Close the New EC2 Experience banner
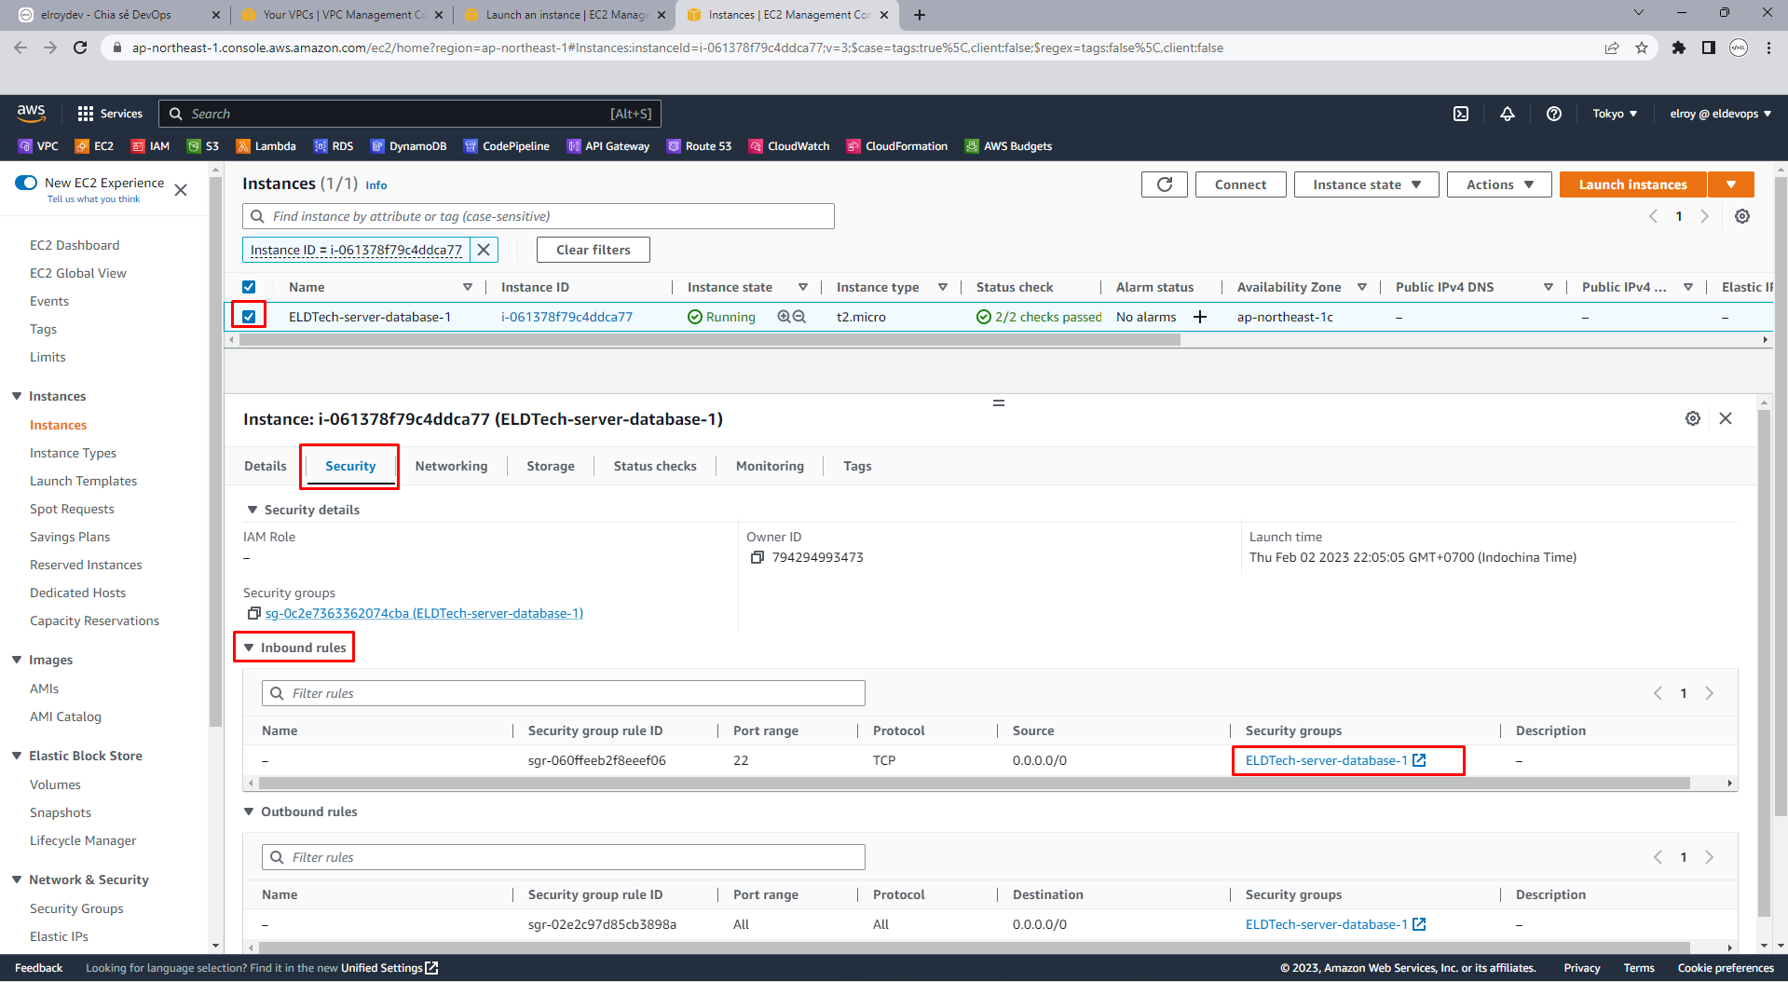 point(181,190)
